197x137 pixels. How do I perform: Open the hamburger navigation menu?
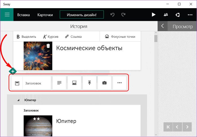(7, 15)
